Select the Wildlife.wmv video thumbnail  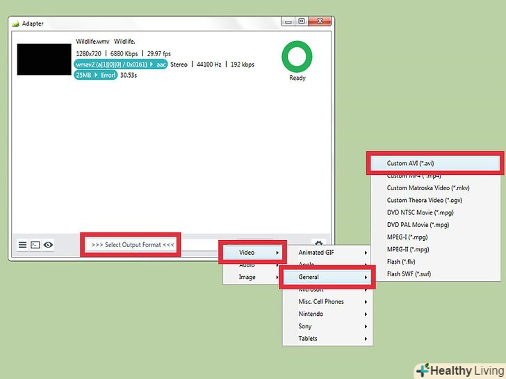44,59
